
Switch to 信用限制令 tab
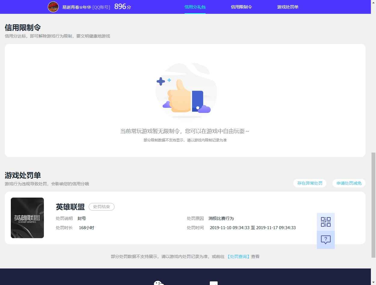[x=241, y=7]
